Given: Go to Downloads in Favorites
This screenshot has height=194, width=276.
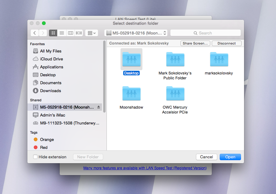Looking at the screenshot, I should (x=50, y=91).
